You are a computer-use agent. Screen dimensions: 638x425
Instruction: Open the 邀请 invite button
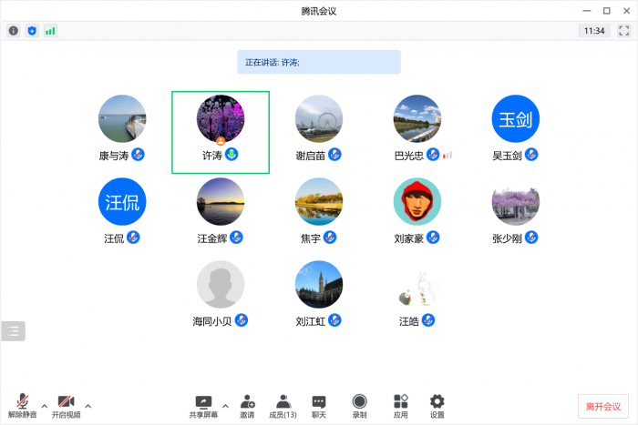coord(247,406)
